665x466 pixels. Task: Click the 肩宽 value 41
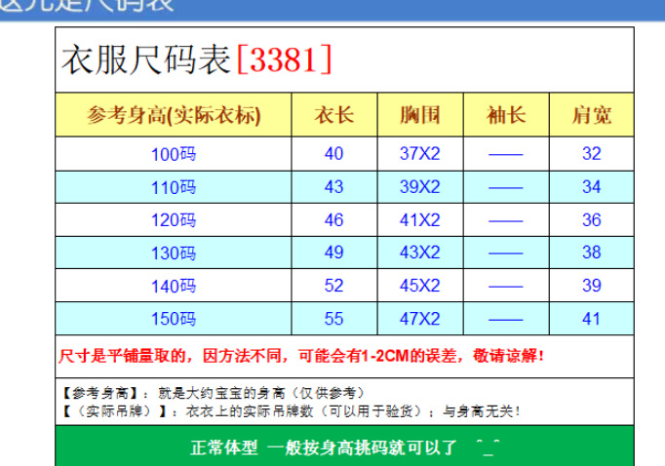coord(592,319)
